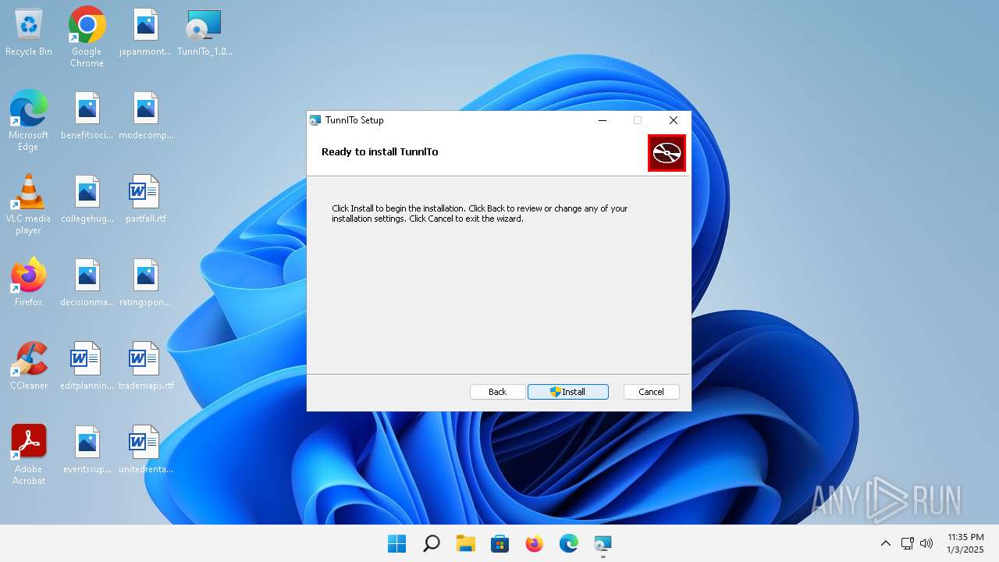Open File Explorer from taskbar
This screenshot has height=562, width=999.
[465, 543]
